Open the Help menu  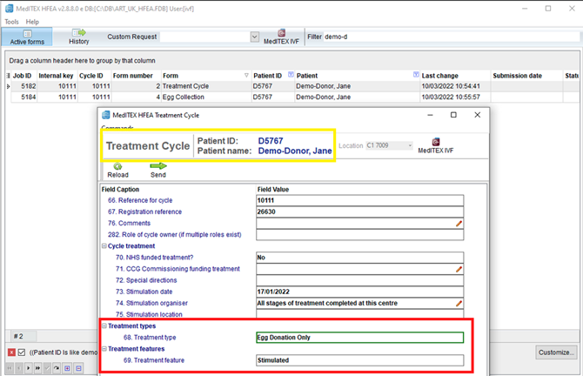coord(32,22)
